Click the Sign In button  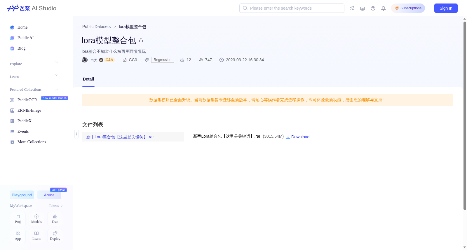coord(446,8)
